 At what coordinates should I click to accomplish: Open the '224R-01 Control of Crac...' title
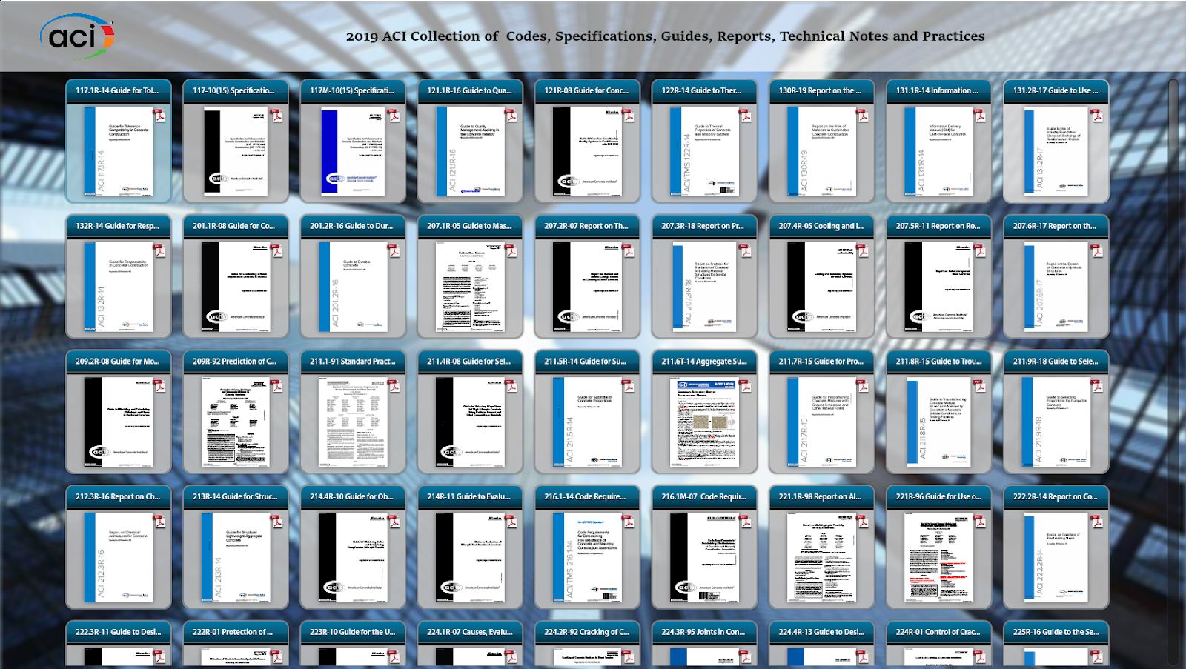click(x=938, y=632)
